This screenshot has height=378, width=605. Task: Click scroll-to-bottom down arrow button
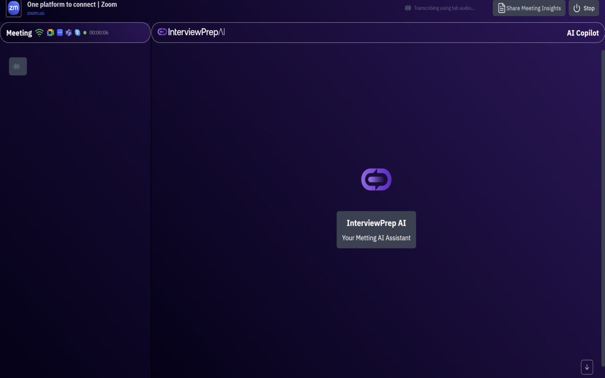pyautogui.click(x=587, y=367)
